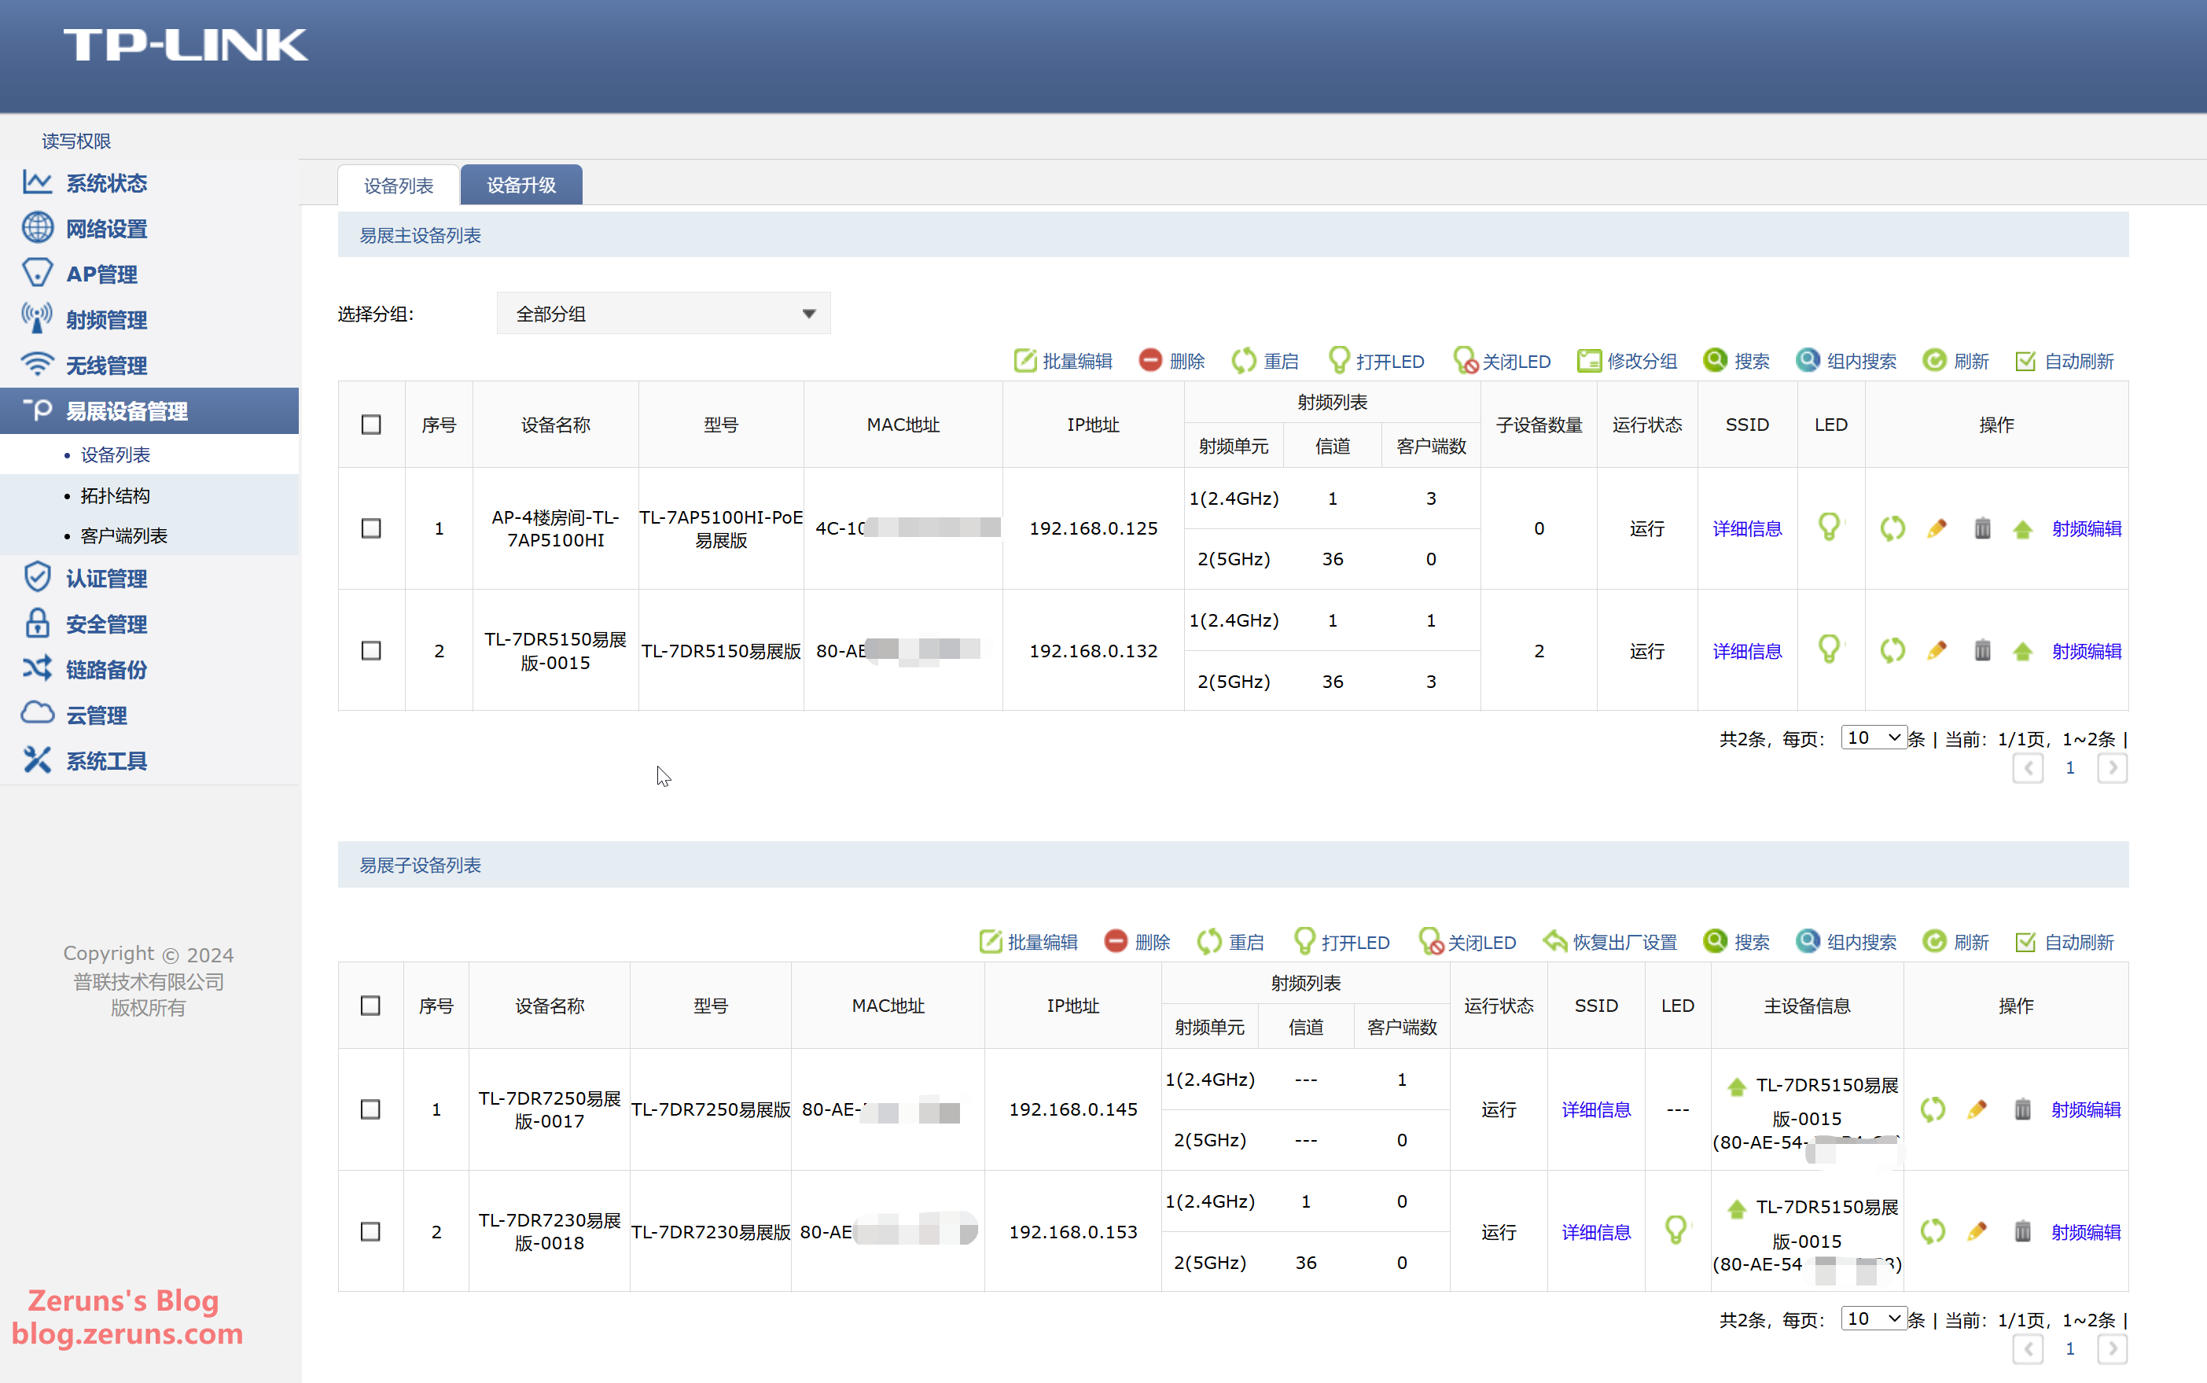
Task: Click 射频编辑 link for TL-7DR7250 sub-device
Action: coord(2085,1109)
